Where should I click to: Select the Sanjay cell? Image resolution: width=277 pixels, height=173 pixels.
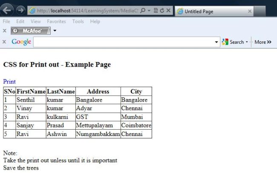point(31,125)
